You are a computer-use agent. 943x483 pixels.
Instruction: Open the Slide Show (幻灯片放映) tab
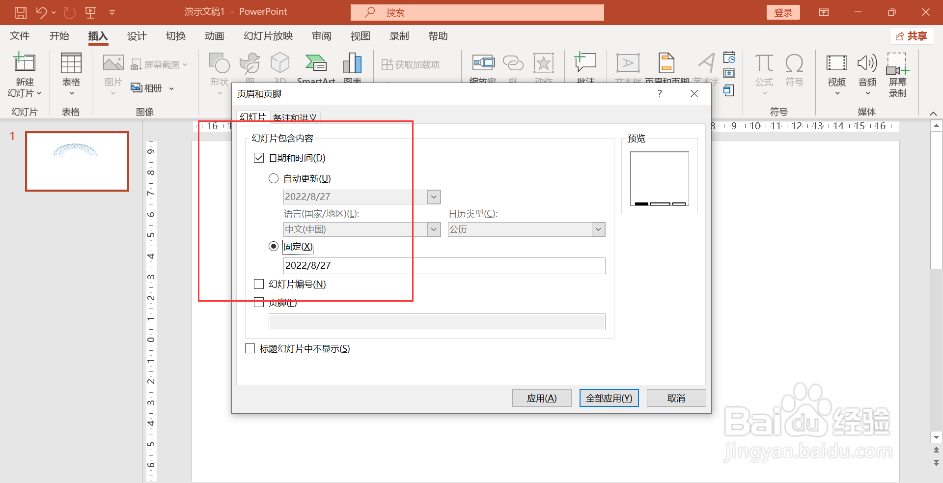[268, 36]
